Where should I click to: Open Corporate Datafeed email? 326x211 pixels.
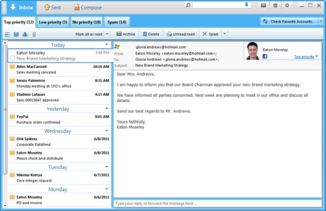[59, 142]
